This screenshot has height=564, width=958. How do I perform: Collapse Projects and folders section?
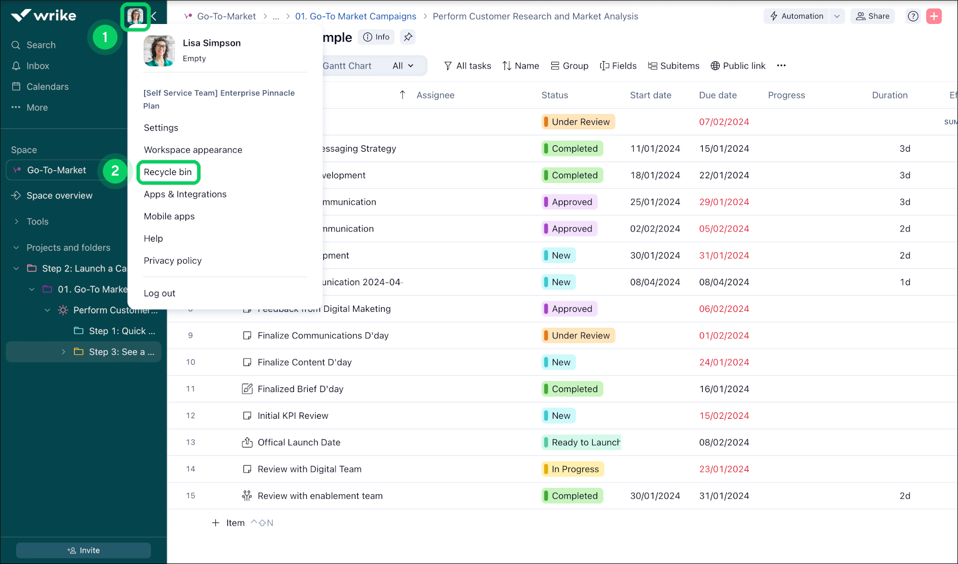click(16, 247)
